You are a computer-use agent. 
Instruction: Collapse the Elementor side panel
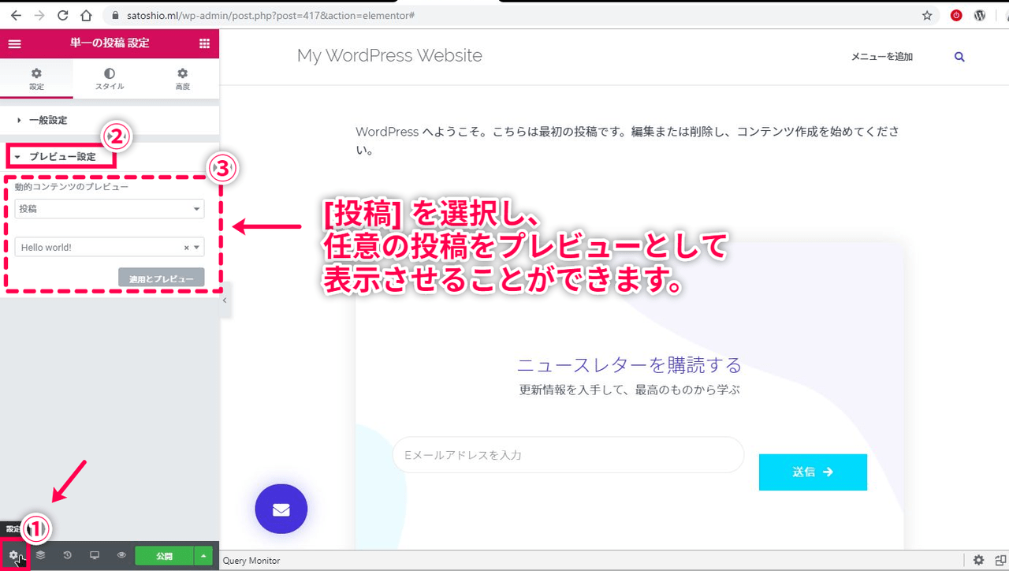click(x=225, y=300)
